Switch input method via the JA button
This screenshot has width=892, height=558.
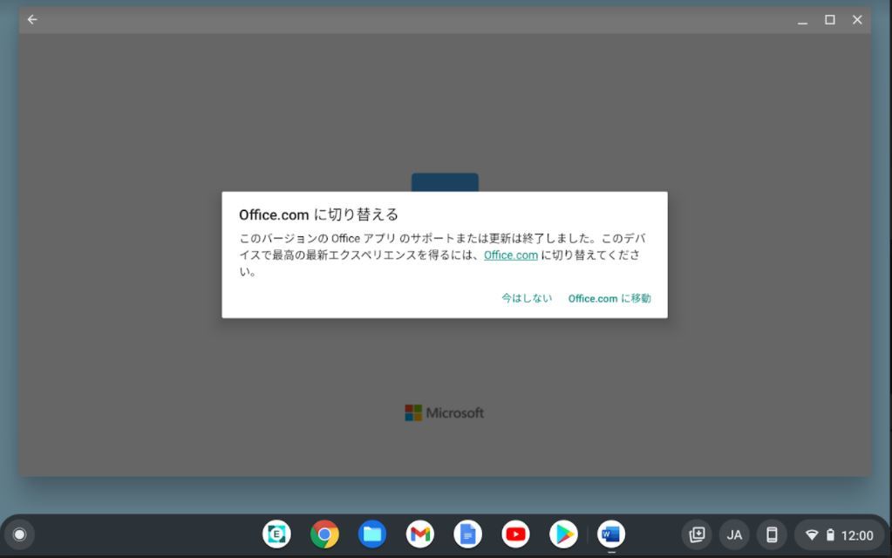coord(734,534)
